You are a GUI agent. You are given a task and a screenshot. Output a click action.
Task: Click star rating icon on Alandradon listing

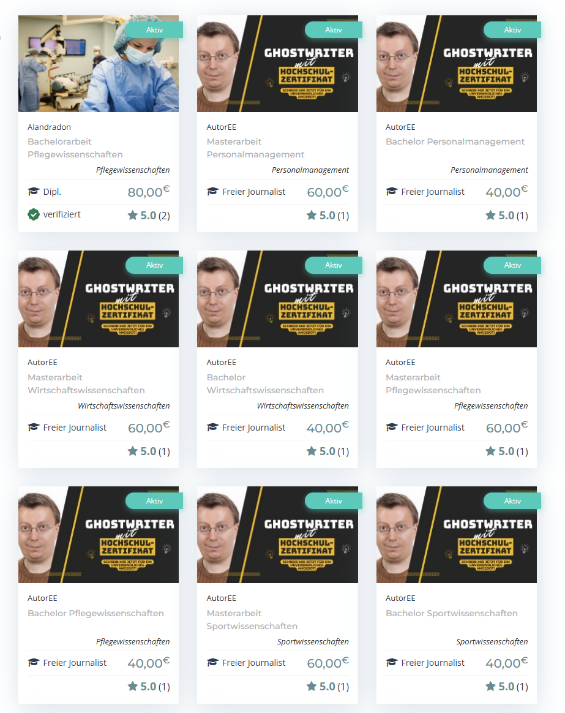132,215
